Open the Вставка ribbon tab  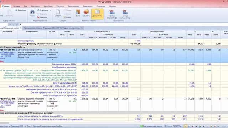point(17,6)
